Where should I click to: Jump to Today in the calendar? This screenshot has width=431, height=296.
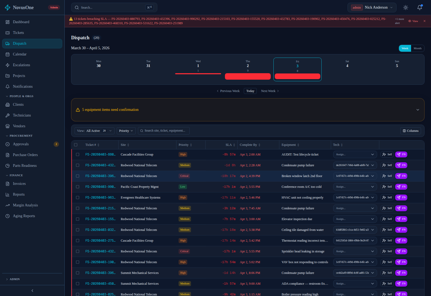(250, 91)
